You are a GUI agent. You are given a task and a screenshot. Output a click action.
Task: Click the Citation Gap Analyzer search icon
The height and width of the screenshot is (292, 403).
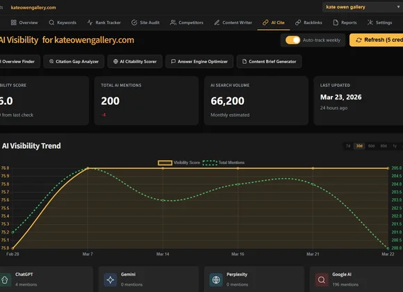coord(51,61)
